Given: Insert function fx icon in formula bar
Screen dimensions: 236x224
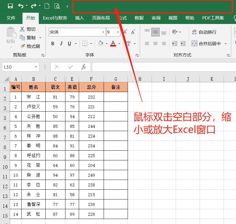Looking at the screenshot, I should click(x=84, y=67).
